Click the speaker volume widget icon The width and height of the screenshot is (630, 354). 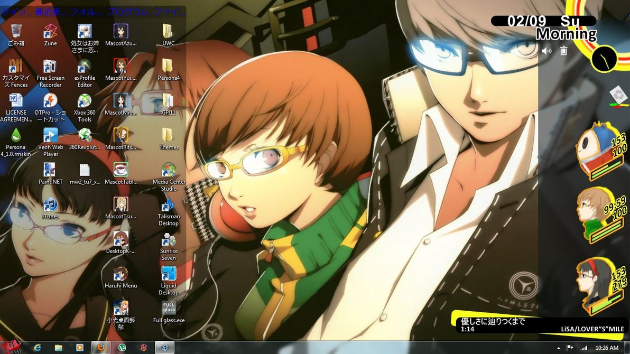(x=546, y=51)
